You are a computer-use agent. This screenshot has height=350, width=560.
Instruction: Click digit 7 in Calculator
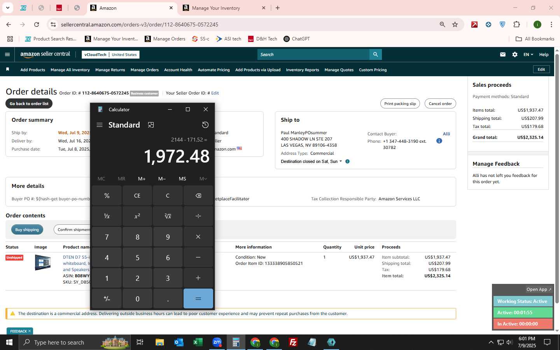[107, 237]
